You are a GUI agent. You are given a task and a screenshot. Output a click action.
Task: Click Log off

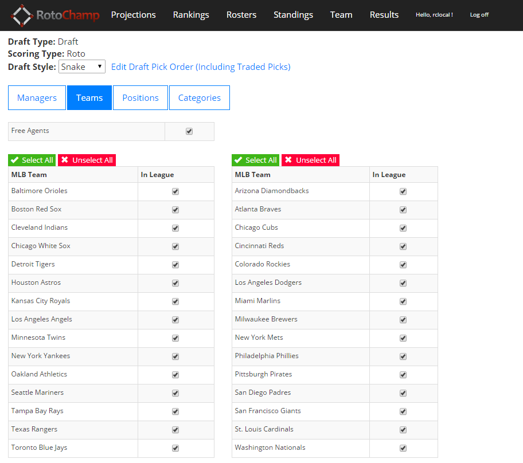pos(479,15)
